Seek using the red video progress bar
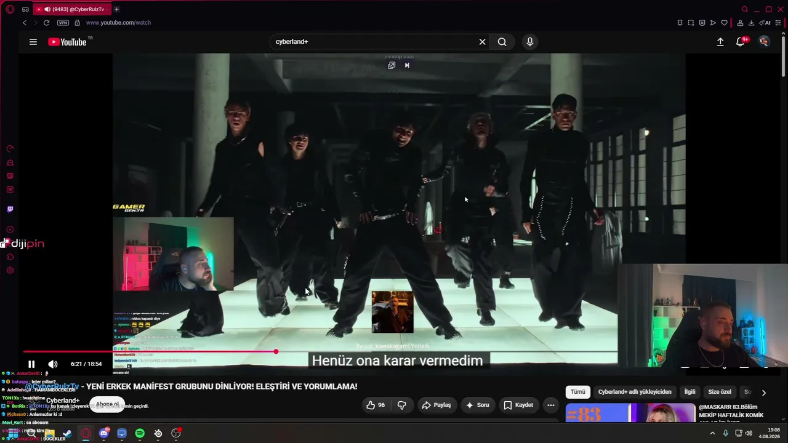Viewport: 788px width, 443px height. click(320, 352)
